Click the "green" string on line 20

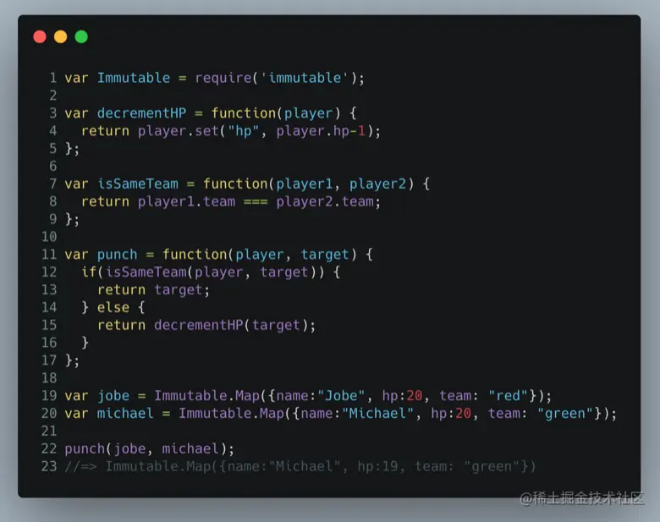[565, 414]
